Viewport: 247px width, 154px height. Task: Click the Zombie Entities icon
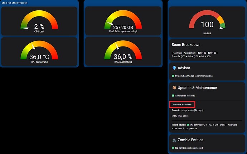(x=174, y=140)
